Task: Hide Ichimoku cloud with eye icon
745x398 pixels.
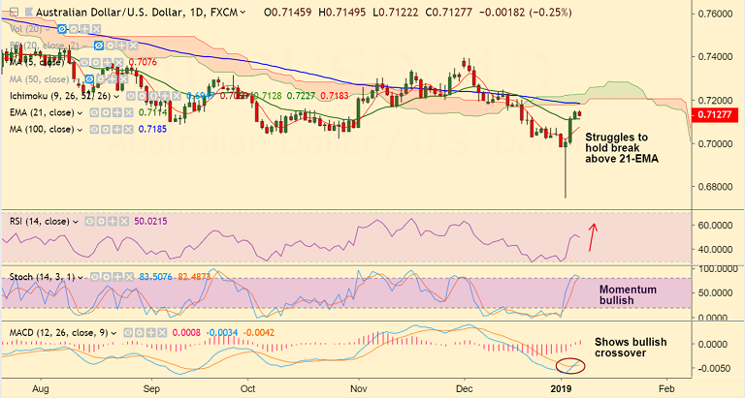Action: tap(131, 96)
